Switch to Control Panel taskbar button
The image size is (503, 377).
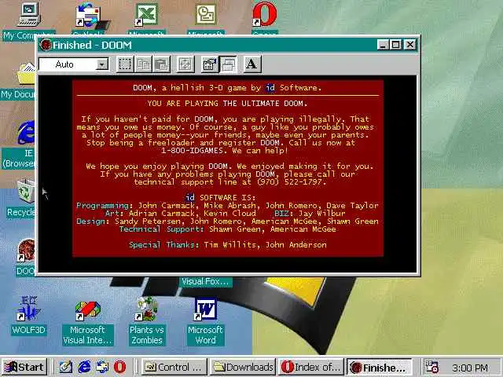click(174, 367)
